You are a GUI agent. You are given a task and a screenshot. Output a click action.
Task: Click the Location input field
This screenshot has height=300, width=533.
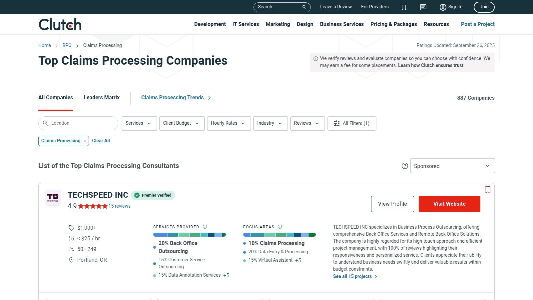[x=82, y=123]
